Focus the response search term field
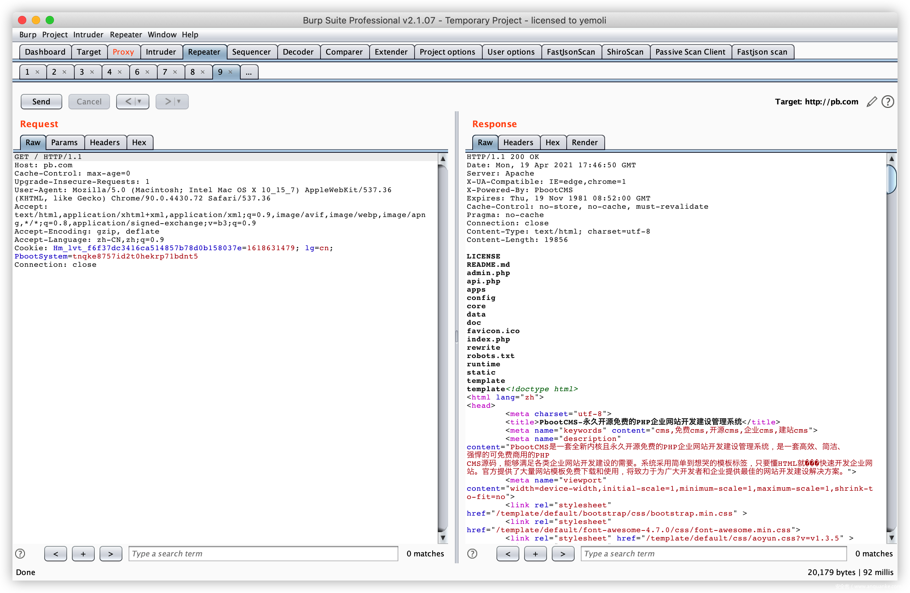This screenshot has width=910, height=593. click(x=713, y=554)
